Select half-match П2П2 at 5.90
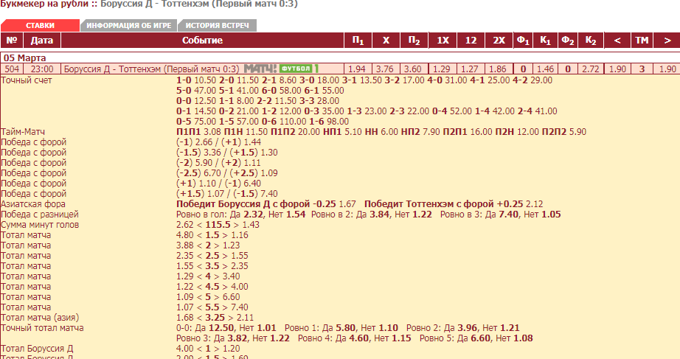This screenshot has width=680, height=359. pos(563,132)
